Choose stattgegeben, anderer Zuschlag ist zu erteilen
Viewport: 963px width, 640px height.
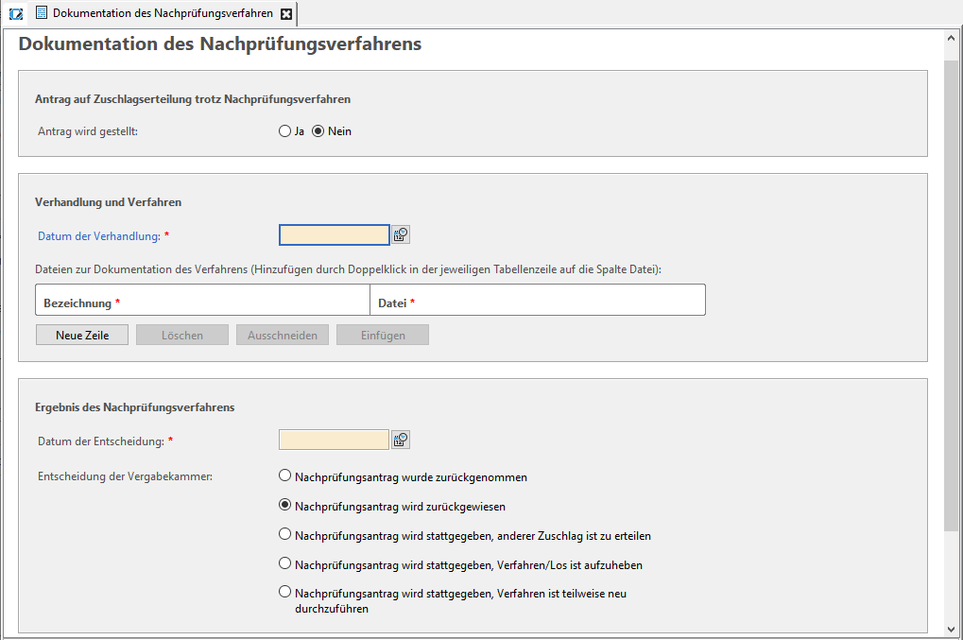[284, 534]
